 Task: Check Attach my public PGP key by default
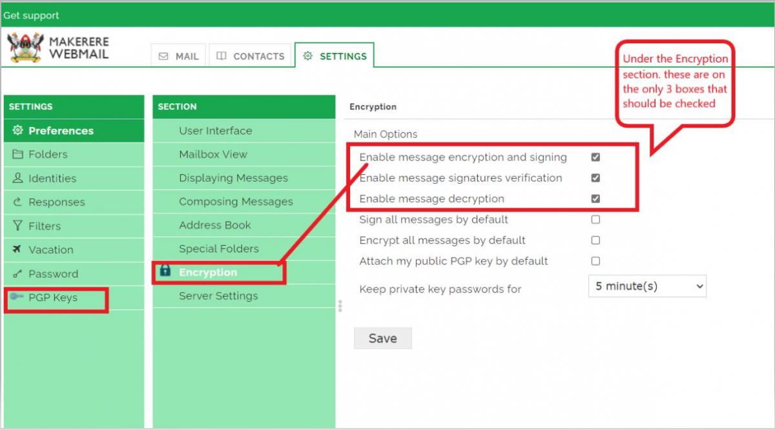click(595, 261)
